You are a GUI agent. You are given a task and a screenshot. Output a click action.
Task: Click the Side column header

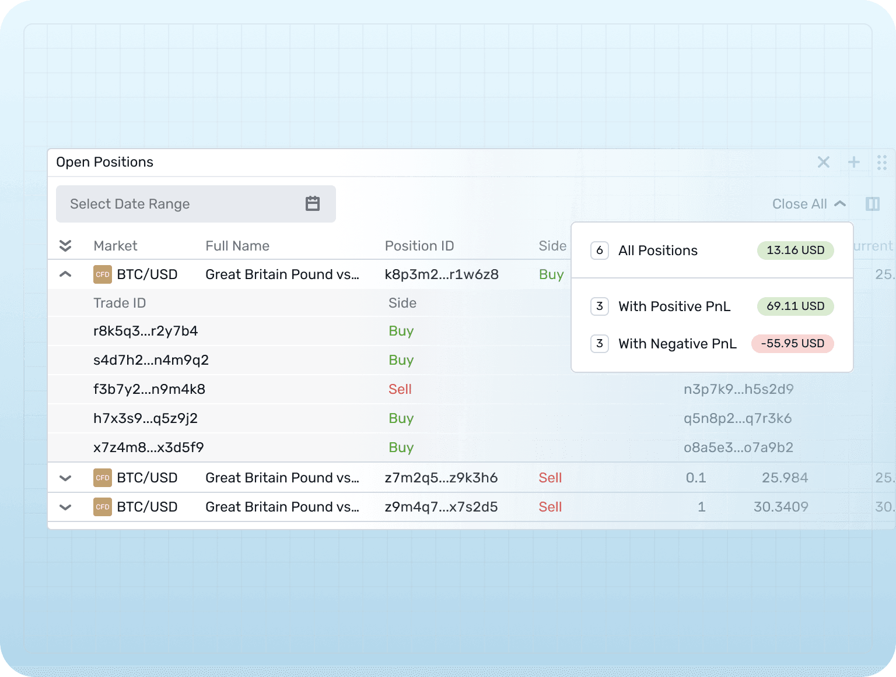tap(552, 246)
